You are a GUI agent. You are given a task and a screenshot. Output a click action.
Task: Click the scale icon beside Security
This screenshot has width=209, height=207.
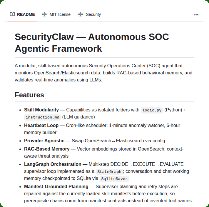click(81, 14)
